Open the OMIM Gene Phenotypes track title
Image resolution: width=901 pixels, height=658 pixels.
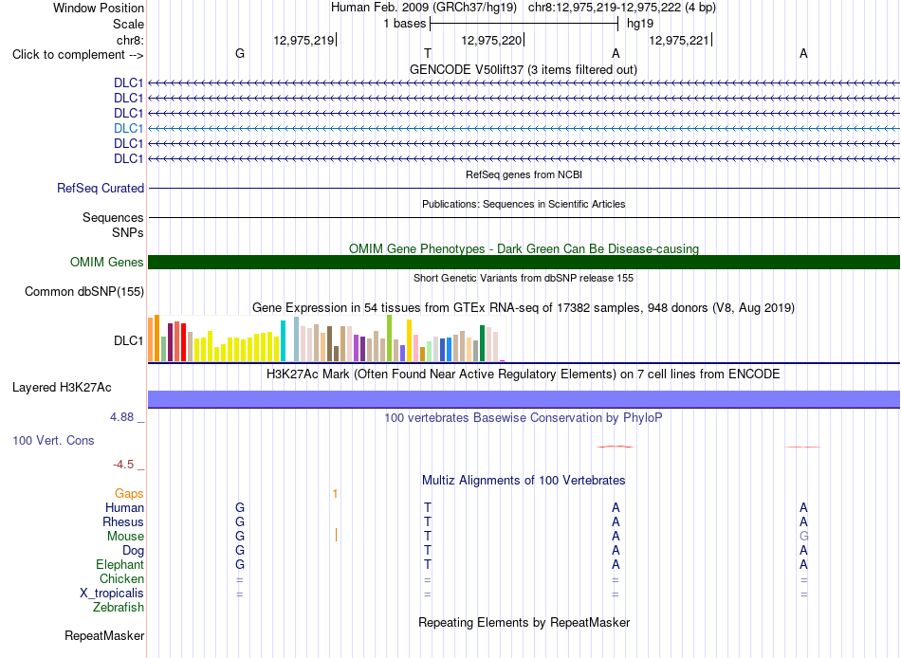pos(524,248)
